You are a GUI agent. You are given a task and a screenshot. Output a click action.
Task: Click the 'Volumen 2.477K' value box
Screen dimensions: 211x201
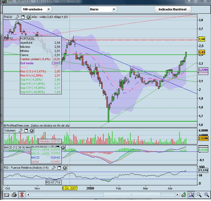(50, 141)
